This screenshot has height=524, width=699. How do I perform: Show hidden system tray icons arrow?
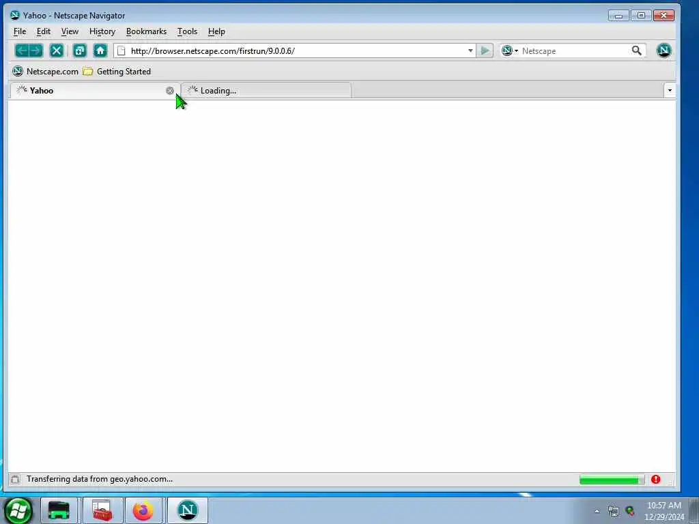597,511
